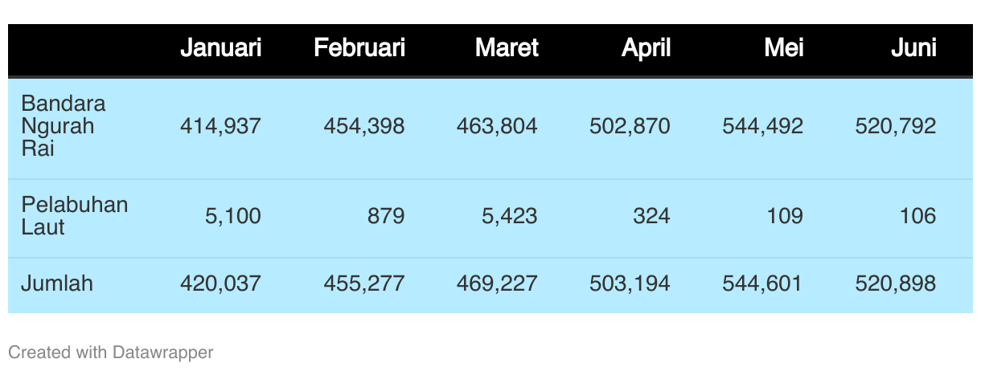This screenshot has width=981, height=371.
Task: Select the April column header
Action: point(646,48)
